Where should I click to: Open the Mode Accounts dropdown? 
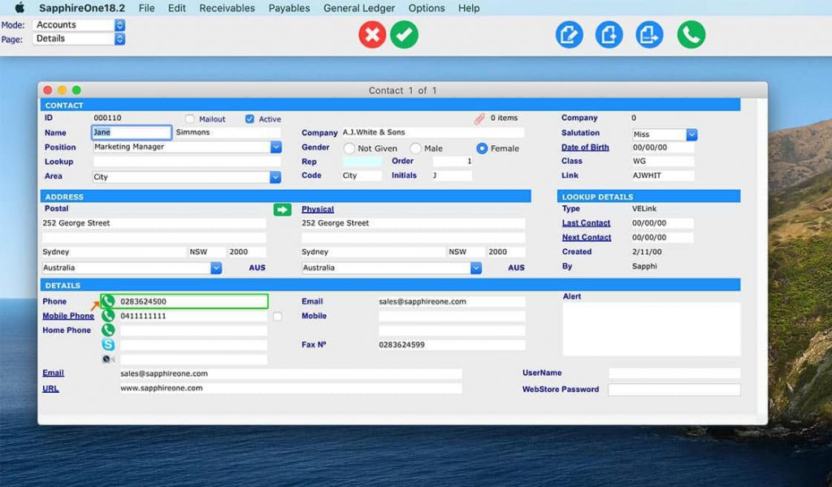pyautogui.click(x=79, y=25)
